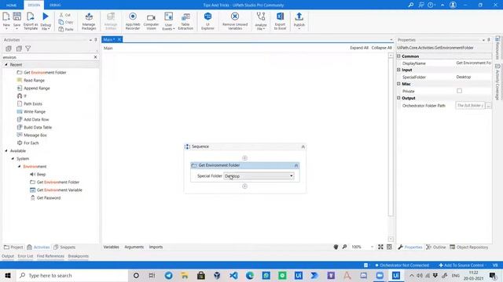The height and width of the screenshot is (282, 503).
Task: Select Read Range in Recent list
Action: (34, 80)
